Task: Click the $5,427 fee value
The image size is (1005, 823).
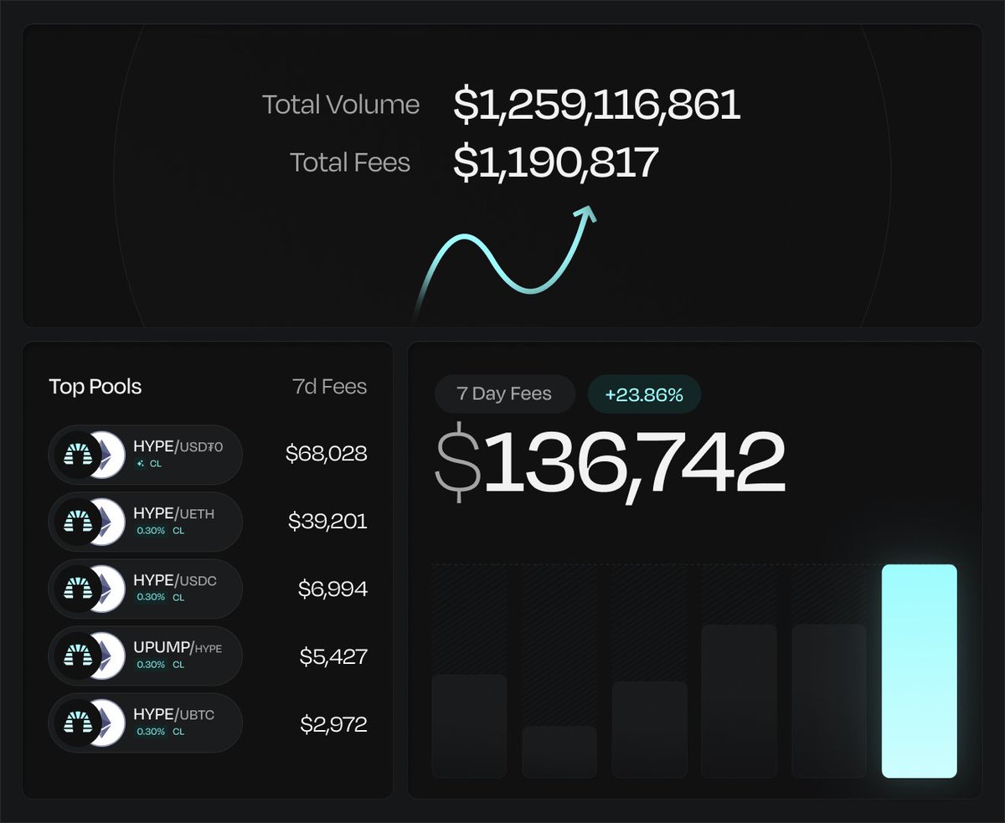Action: click(333, 656)
